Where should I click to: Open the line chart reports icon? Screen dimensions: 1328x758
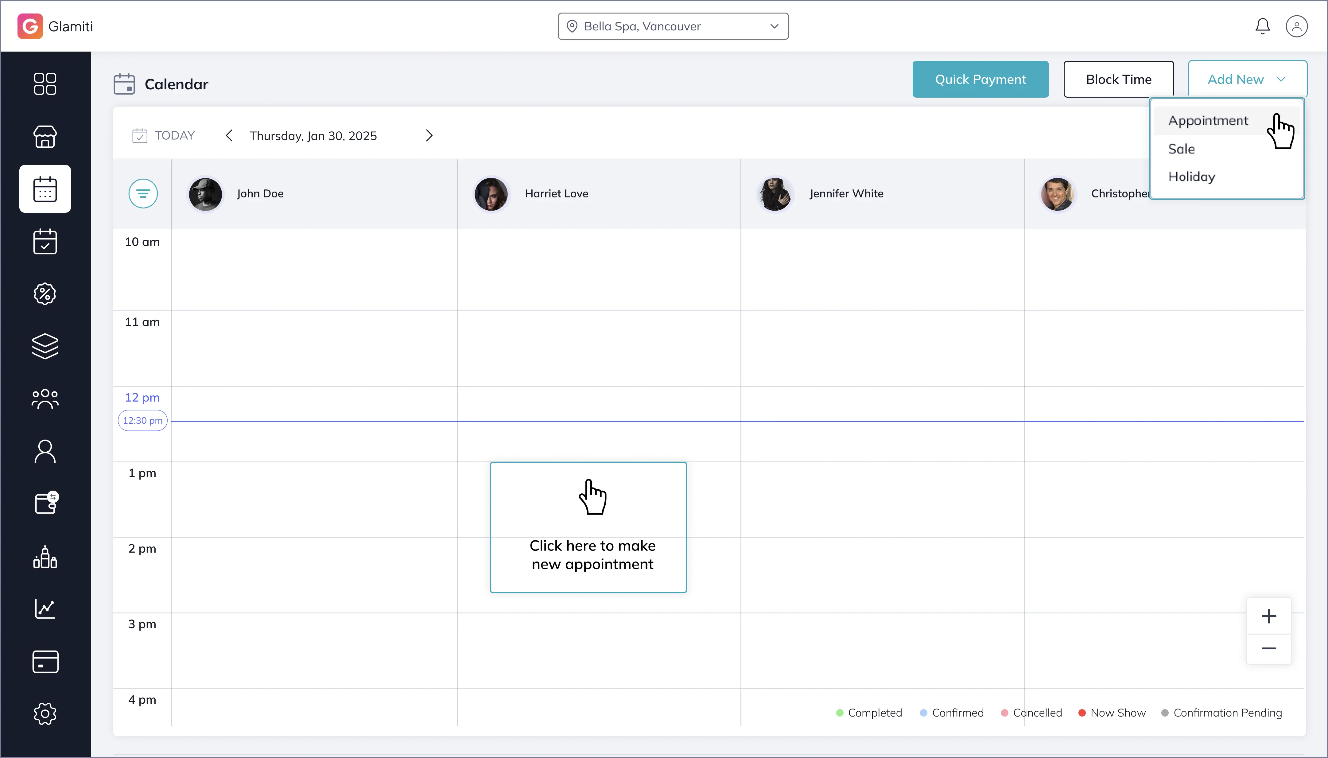coord(45,608)
